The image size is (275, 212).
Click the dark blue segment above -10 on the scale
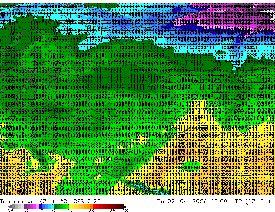point(41,206)
